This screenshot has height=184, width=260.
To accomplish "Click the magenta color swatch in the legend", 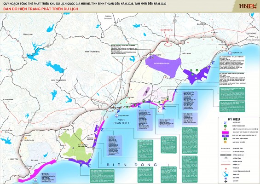I will coord(225,132).
